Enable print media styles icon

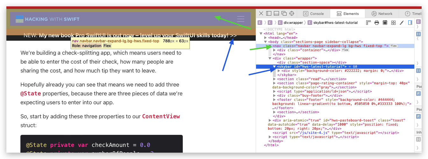click(x=377, y=23)
